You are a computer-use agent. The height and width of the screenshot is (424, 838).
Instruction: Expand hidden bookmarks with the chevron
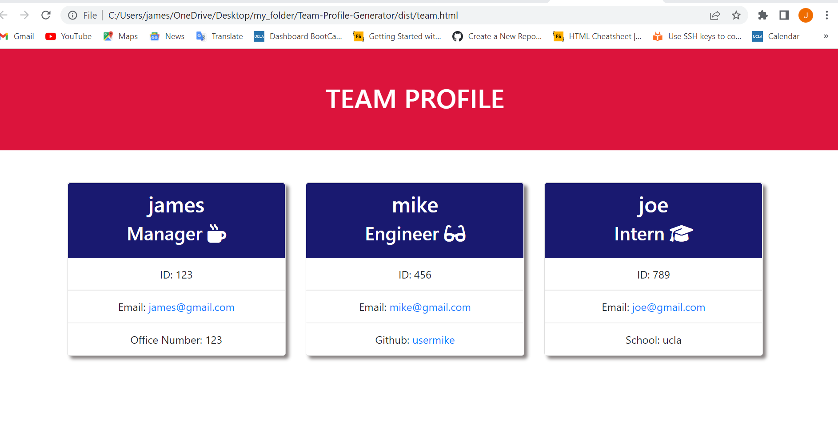point(826,36)
